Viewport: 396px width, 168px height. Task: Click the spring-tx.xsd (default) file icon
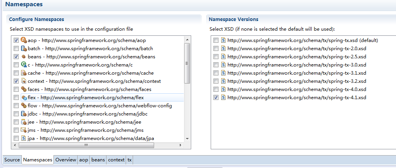223,40
